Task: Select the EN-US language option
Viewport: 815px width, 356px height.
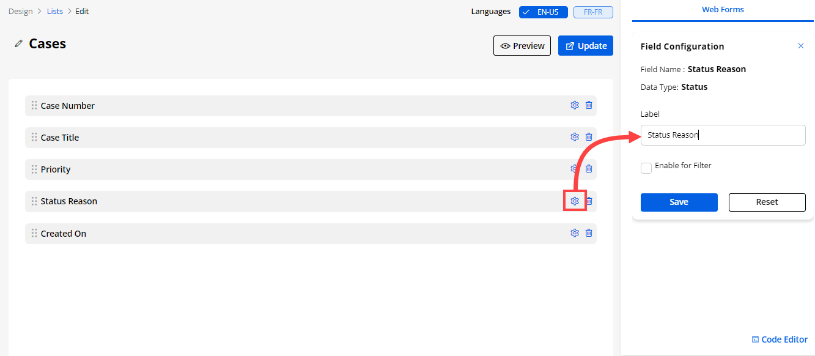Action: (x=543, y=12)
